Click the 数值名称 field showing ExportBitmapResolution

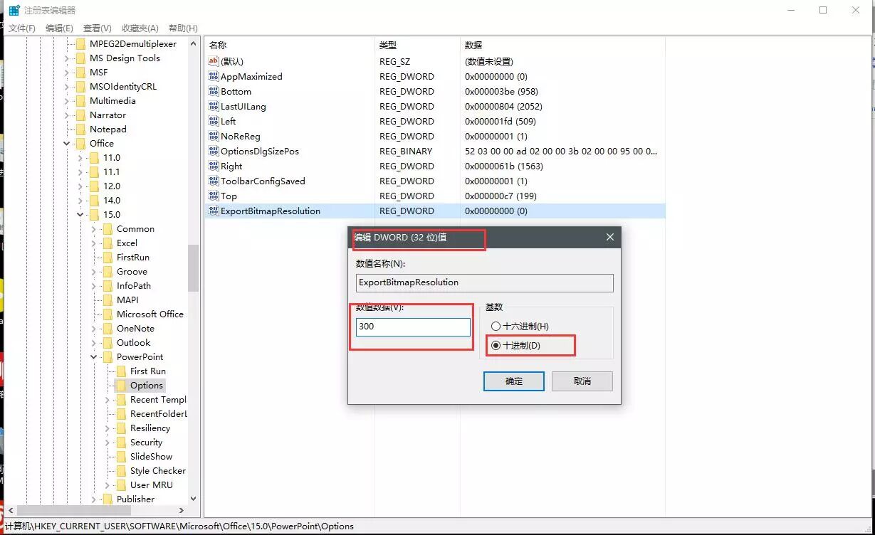pos(485,282)
